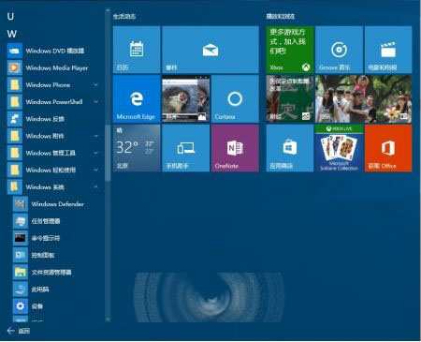This screenshot has width=421, height=342.
Task: Open the green Xbox tile
Action: (290, 50)
